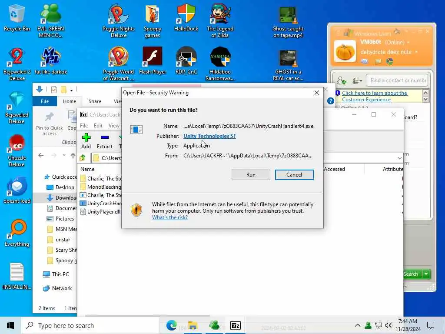This screenshot has height=334, width=445.
Task: Open Share tab in Explorer ribbon
Action: pos(95,101)
